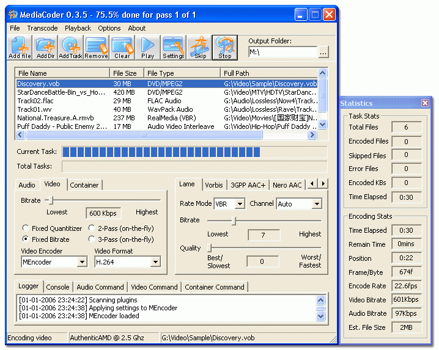Viewport: 439px width, 350px height.
Task: Open the Transcode menu
Action: pos(42,28)
